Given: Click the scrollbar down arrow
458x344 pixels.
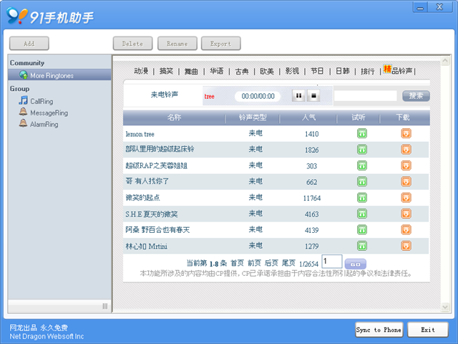Looking at the screenshot, I should click(445, 307).
